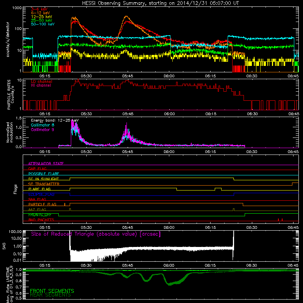Select the red "3-6 keV" legend label
Viewport: 303px width, 303px height.
tap(39, 9)
